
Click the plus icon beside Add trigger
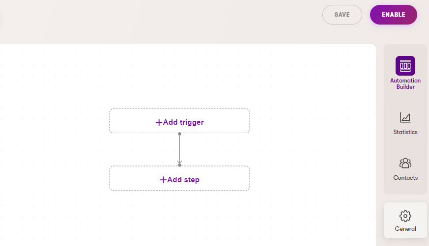159,122
